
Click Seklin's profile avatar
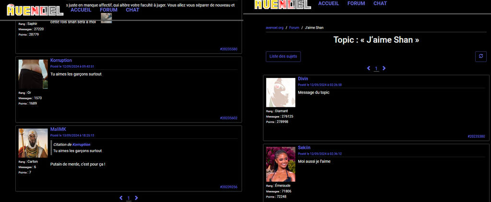[x=281, y=164]
